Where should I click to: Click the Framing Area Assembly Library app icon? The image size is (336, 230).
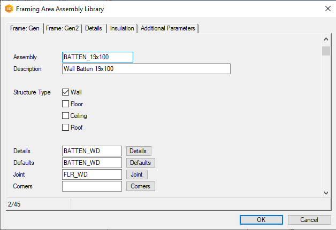click(x=9, y=9)
